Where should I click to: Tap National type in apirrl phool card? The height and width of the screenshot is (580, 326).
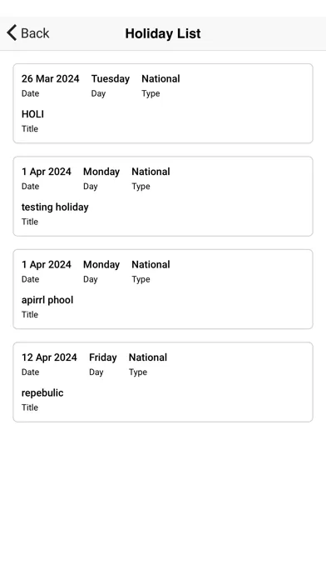[151, 265]
